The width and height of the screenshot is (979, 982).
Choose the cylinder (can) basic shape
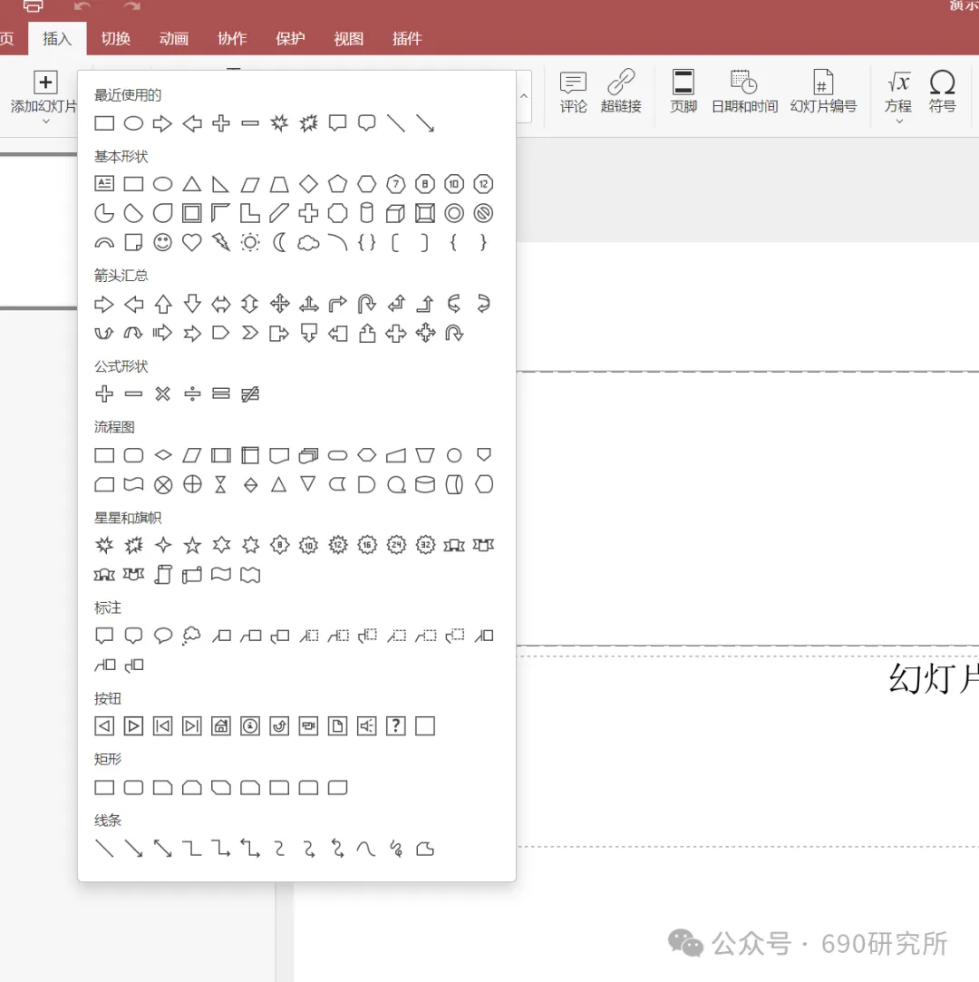(x=367, y=214)
